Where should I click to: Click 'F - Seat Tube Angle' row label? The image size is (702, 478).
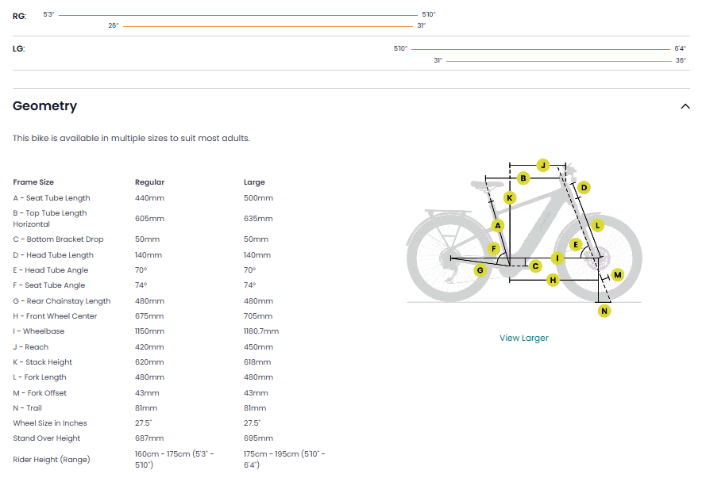(48, 285)
